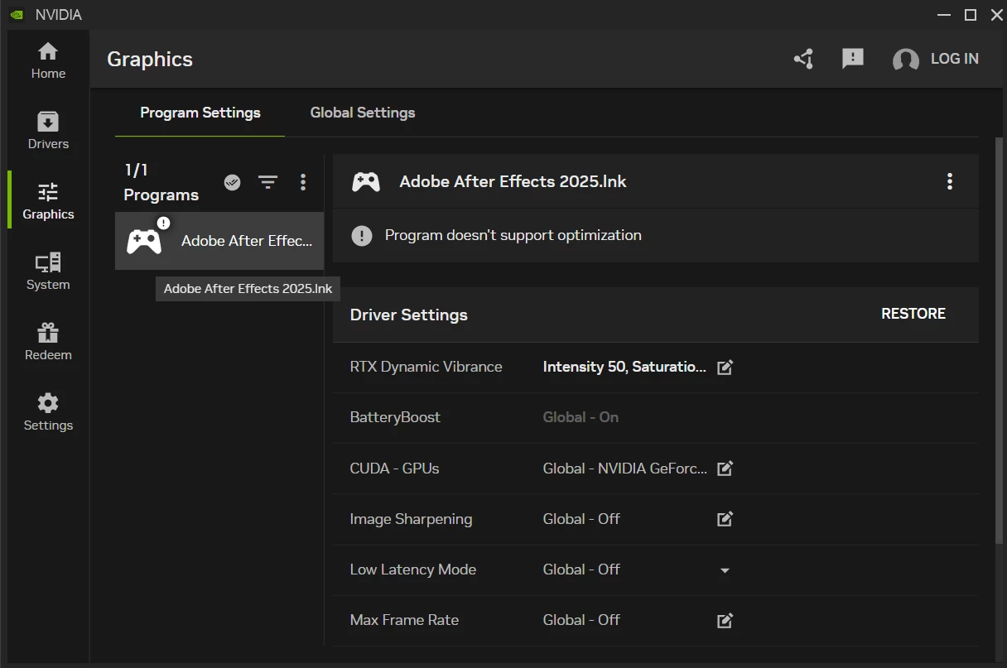Open the programs list filter menu
Image resolution: width=1007 pixels, height=668 pixels.
point(267,182)
